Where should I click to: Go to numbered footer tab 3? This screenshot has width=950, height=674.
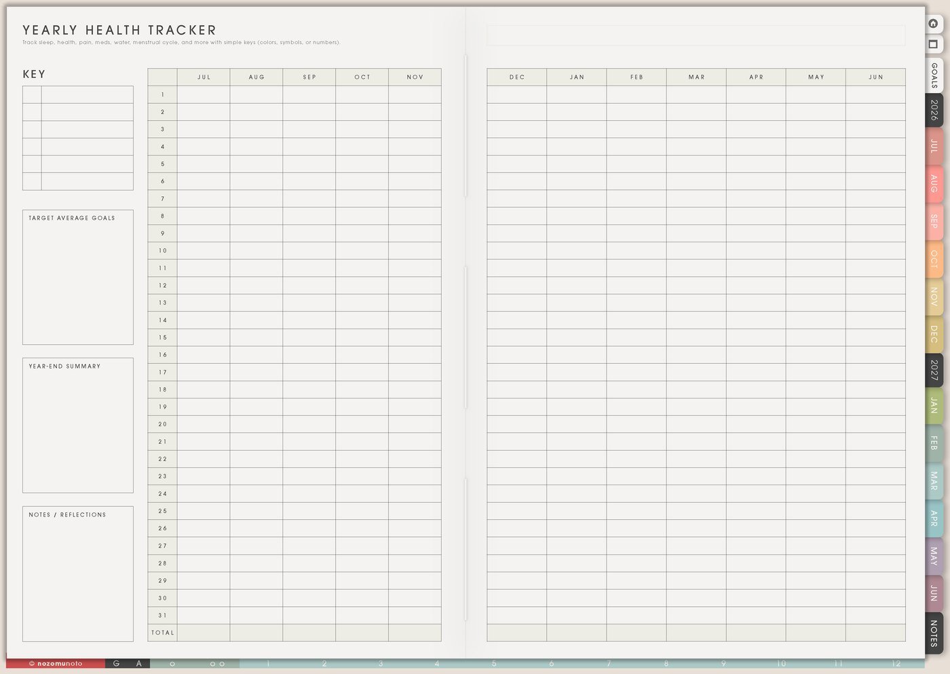click(381, 664)
